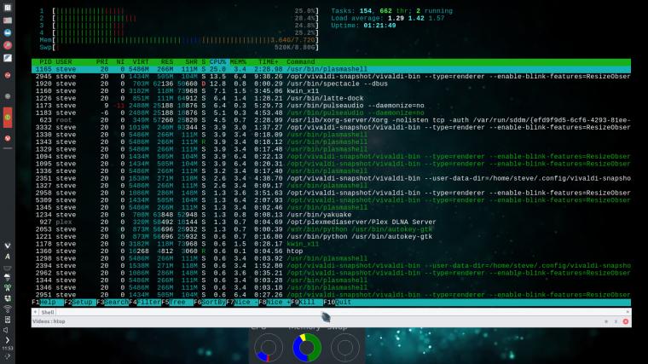Expand hidden tray icons with down chevron
Viewport: 648px width, 364px height.
[x=8, y=246]
